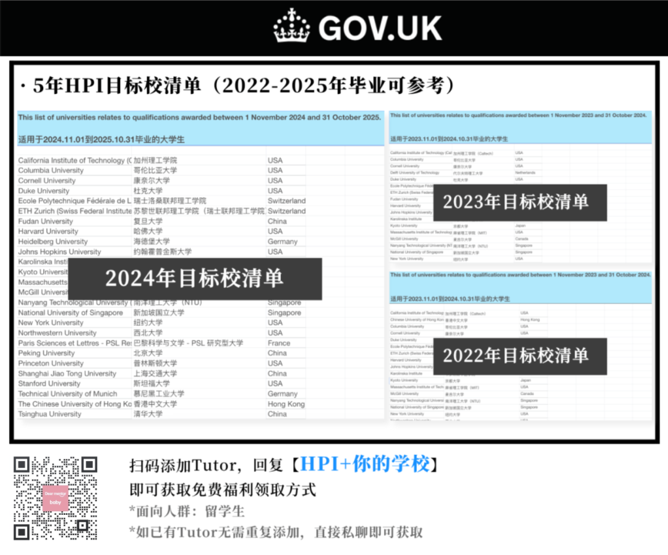
Task: Click the Johns Hopkins University cell
Action: (59, 252)
